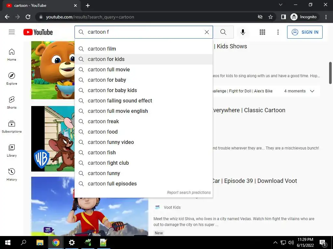
Task: Click the search magnifier button
Action: coord(223,32)
